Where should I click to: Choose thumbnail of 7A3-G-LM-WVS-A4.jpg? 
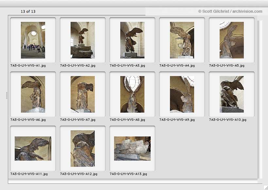click(182, 40)
